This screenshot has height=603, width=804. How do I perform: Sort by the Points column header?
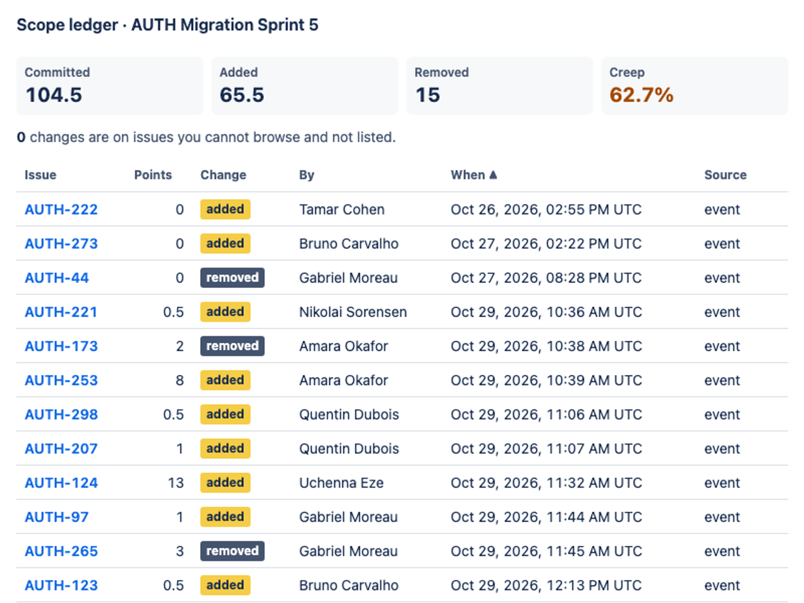coord(153,175)
